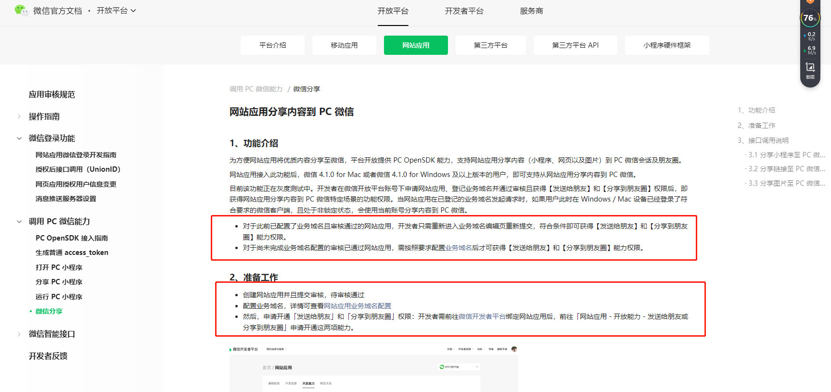This screenshot has width=831, height=392.
Task: Open PC OpenSDK 接入指南
Action: [x=72, y=238]
